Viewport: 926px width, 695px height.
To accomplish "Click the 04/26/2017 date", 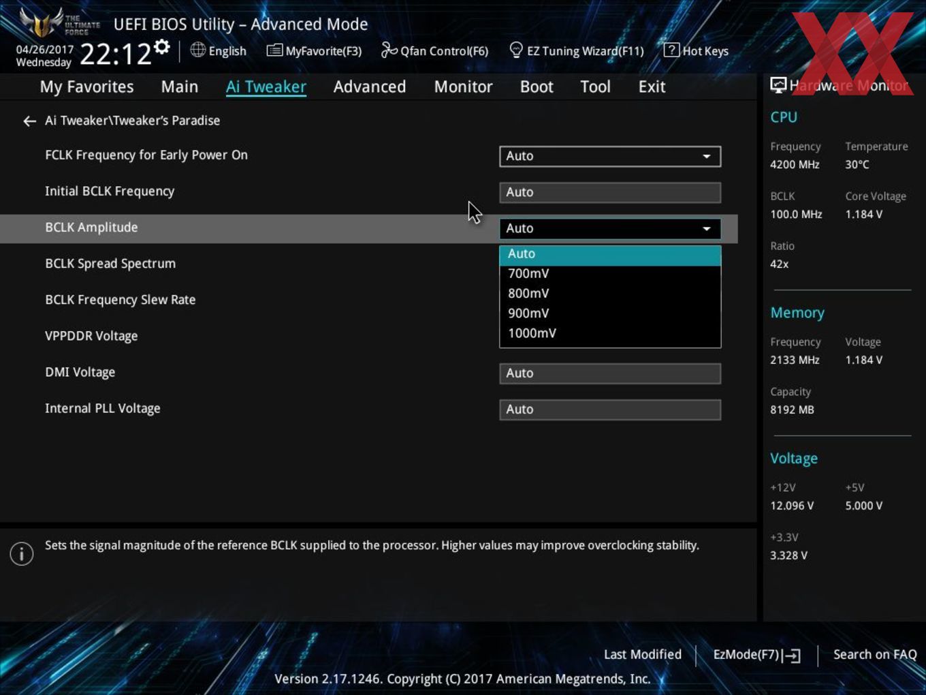I will (45, 50).
